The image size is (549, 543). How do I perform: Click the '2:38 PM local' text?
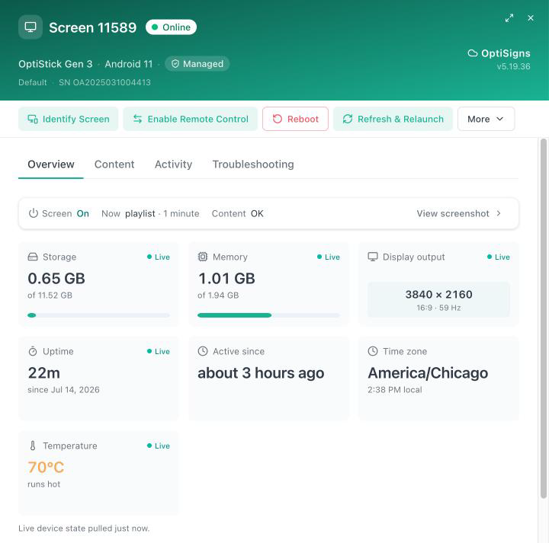395,390
